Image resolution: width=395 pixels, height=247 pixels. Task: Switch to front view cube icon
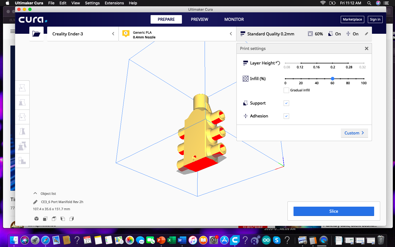point(45,219)
